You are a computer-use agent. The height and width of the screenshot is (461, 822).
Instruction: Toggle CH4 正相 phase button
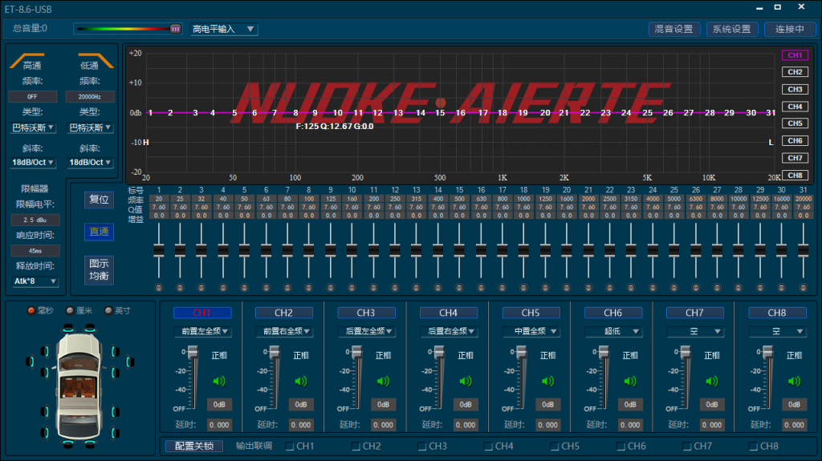click(466, 355)
